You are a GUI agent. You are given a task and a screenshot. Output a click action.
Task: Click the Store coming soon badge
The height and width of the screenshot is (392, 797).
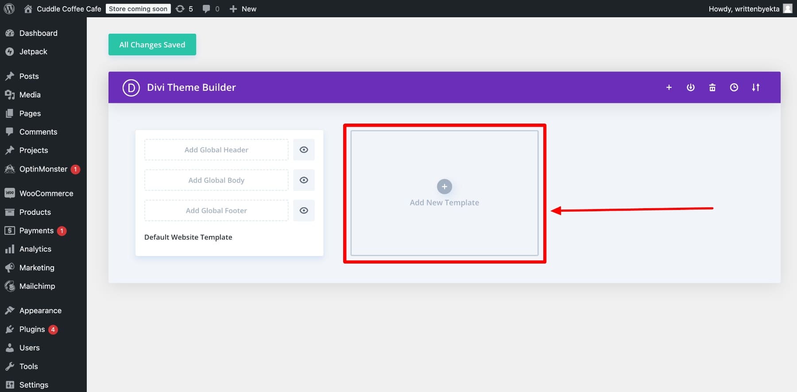pyautogui.click(x=138, y=9)
